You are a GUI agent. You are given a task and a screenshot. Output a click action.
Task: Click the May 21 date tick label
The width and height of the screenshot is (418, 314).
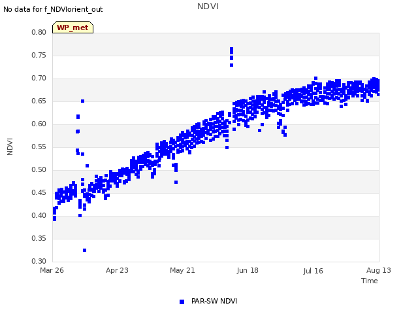[x=182, y=270]
